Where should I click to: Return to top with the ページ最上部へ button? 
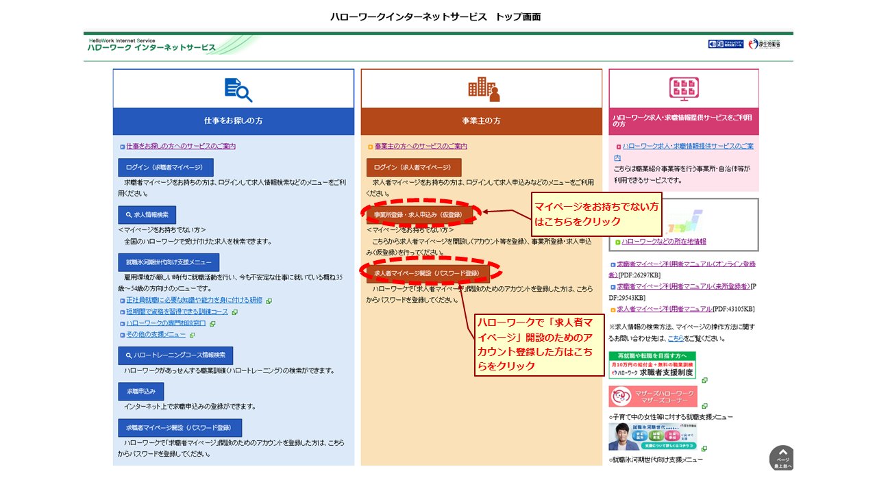click(x=782, y=458)
